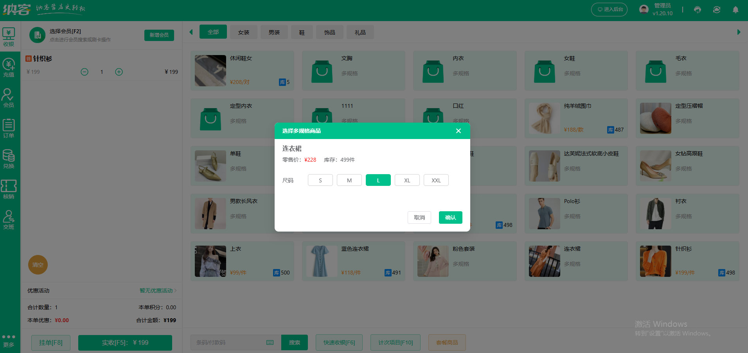
Task: Select size S for 连衣裙
Action: pyautogui.click(x=320, y=180)
